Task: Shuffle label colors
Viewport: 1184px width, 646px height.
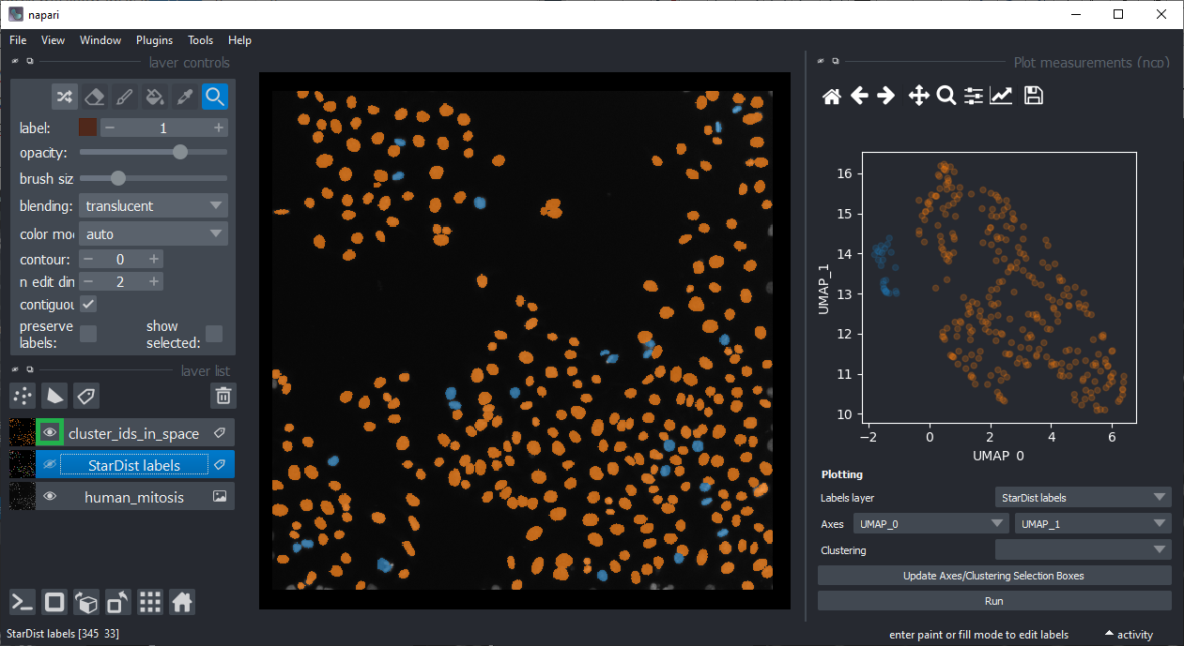Action: [64, 97]
